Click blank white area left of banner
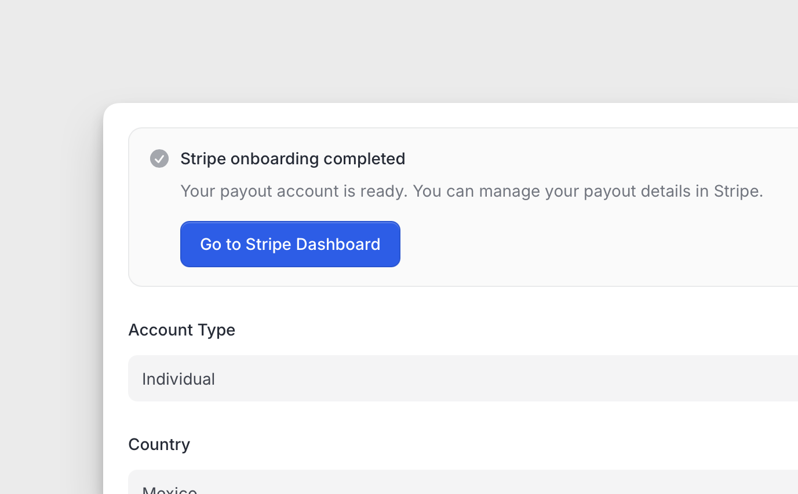Screen dimensions: 798x494 (x=116, y=208)
